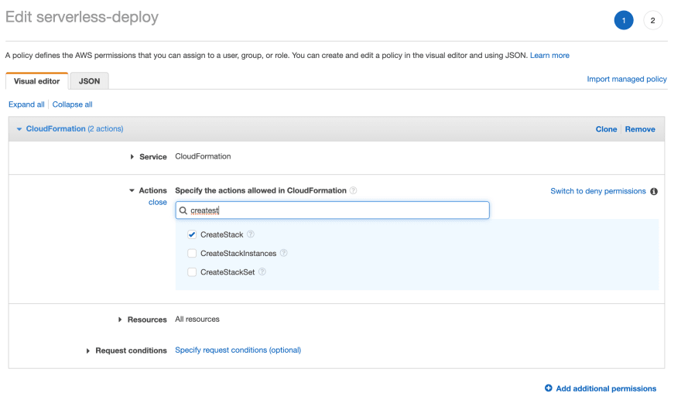Check the CreateStackSet action
The width and height of the screenshot is (681, 410).
[x=192, y=272]
